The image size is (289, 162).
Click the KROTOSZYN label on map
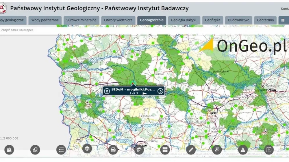tap(148, 116)
